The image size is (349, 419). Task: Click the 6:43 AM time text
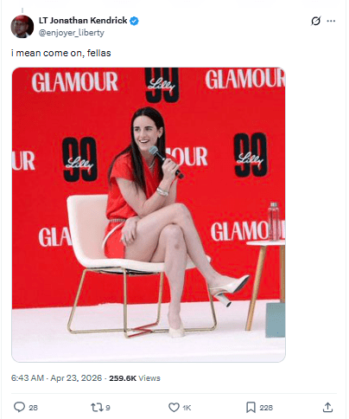[x=28, y=378]
